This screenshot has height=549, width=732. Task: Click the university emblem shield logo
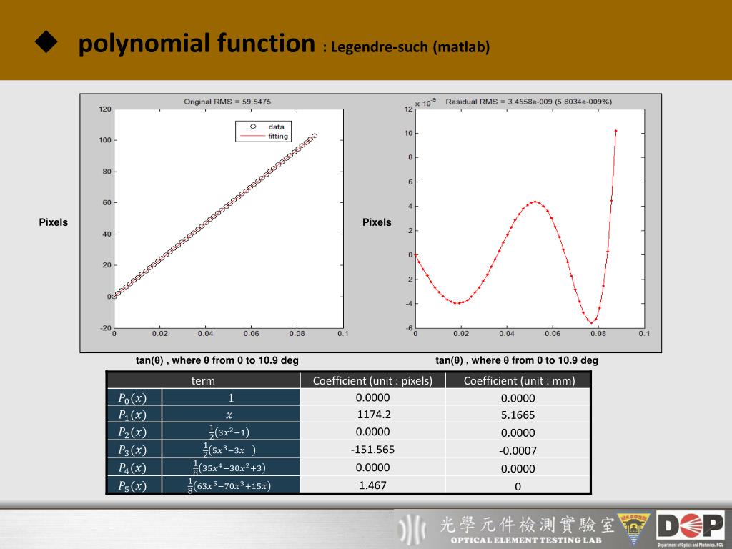click(635, 528)
